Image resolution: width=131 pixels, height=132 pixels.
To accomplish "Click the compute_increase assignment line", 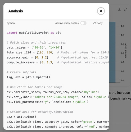I will [58, 62].
